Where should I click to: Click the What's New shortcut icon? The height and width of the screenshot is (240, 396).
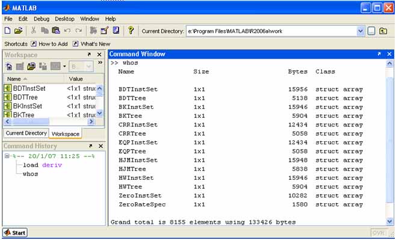coord(75,44)
